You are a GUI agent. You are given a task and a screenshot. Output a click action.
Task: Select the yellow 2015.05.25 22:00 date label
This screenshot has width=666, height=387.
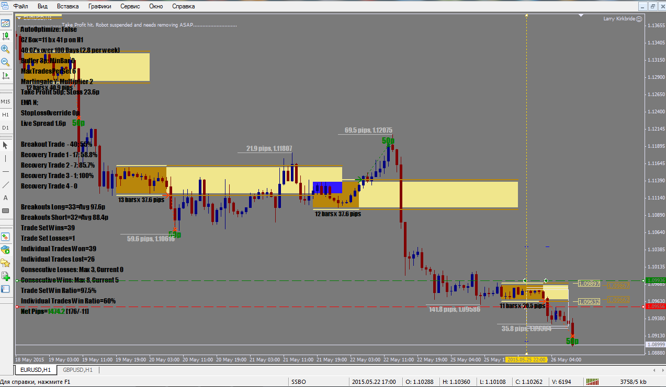coord(526,359)
